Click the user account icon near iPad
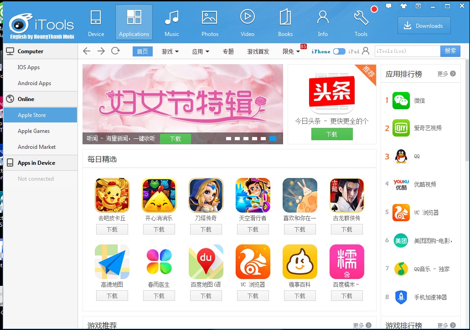470x330 pixels. click(x=366, y=51)
